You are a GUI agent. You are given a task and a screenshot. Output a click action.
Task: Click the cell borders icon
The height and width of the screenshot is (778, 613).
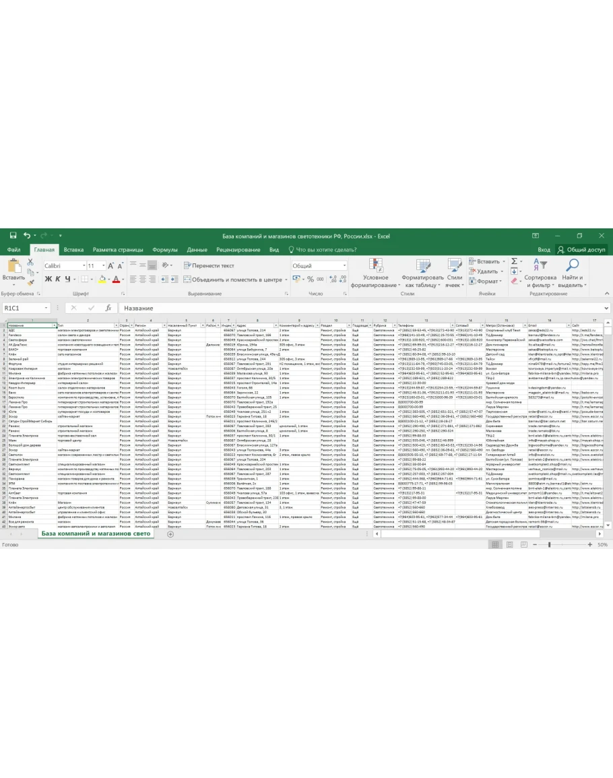coord(84,280)
